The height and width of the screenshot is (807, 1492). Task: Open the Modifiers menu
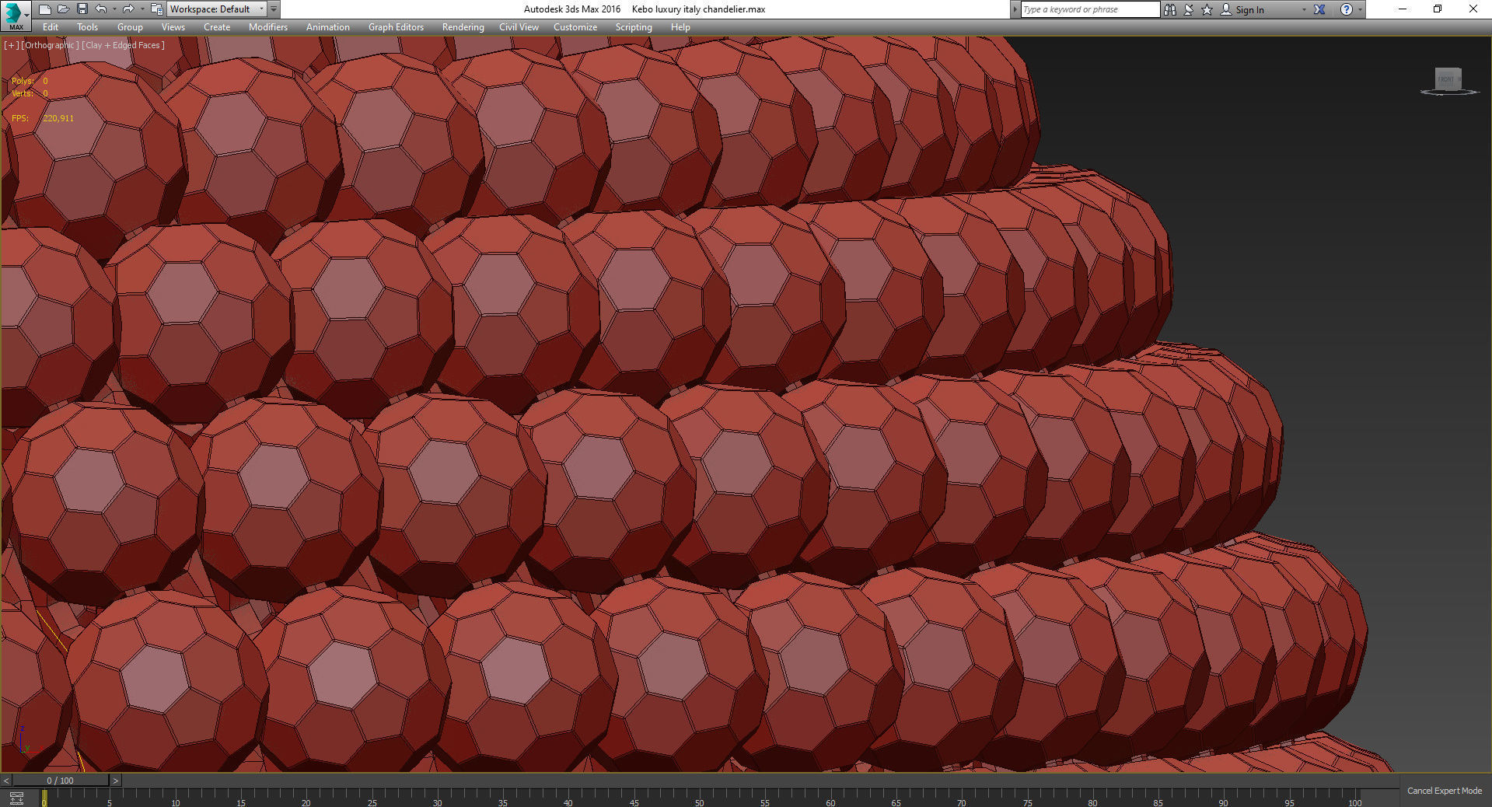(268, 27)
